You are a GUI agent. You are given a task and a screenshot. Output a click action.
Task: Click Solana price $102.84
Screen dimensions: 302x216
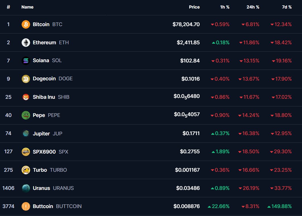click(x=190, y=60)
